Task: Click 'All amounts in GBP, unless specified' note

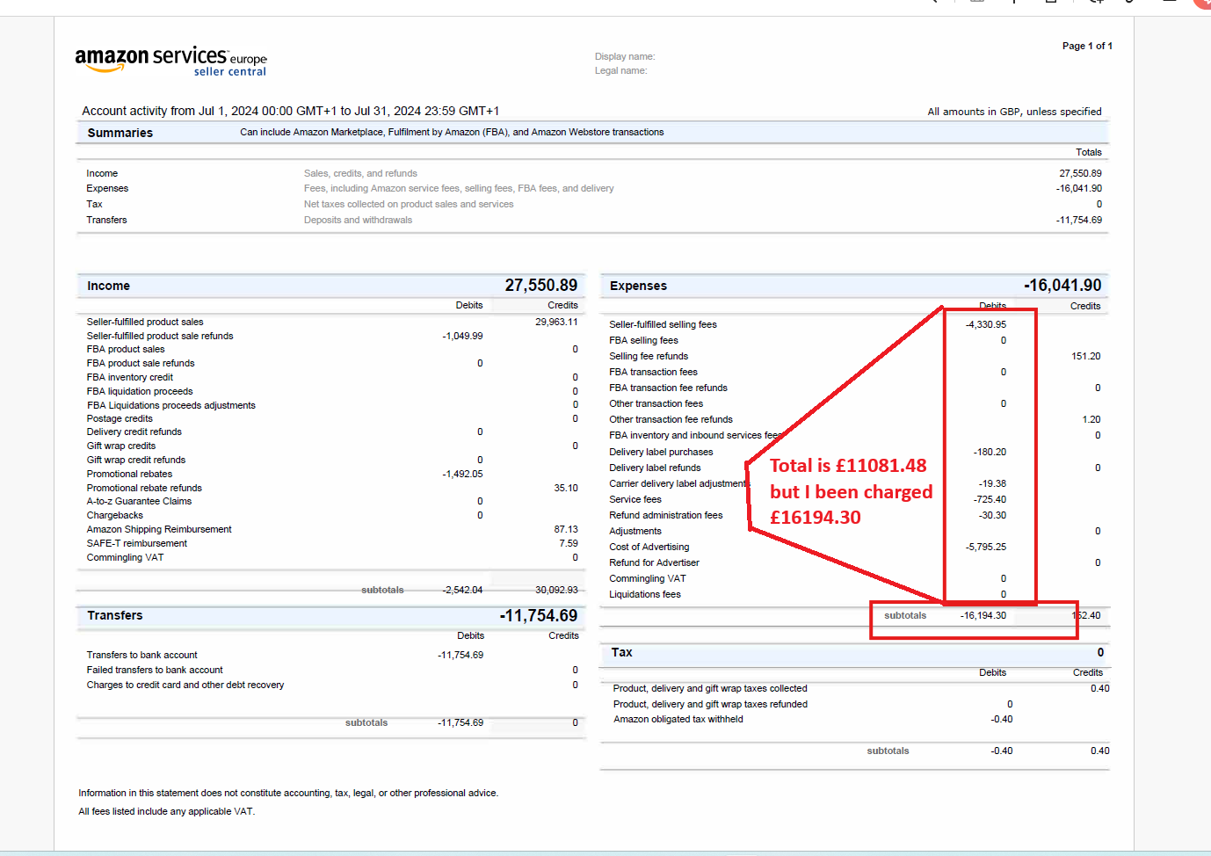Action: 1014,112
